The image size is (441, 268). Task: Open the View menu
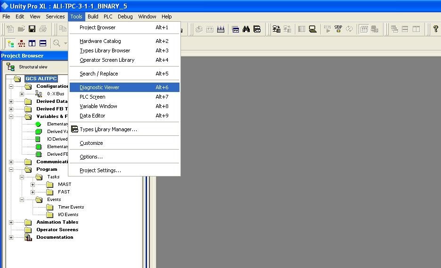[35, 17]
